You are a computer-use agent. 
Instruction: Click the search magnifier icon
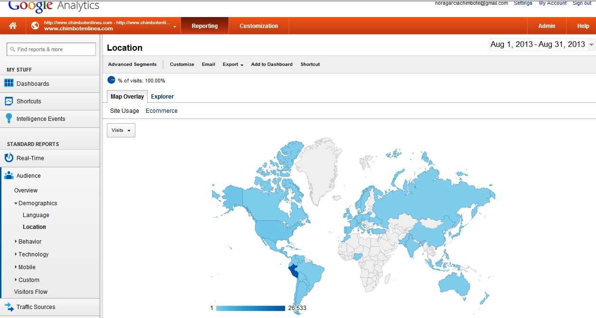click(12, 49)
